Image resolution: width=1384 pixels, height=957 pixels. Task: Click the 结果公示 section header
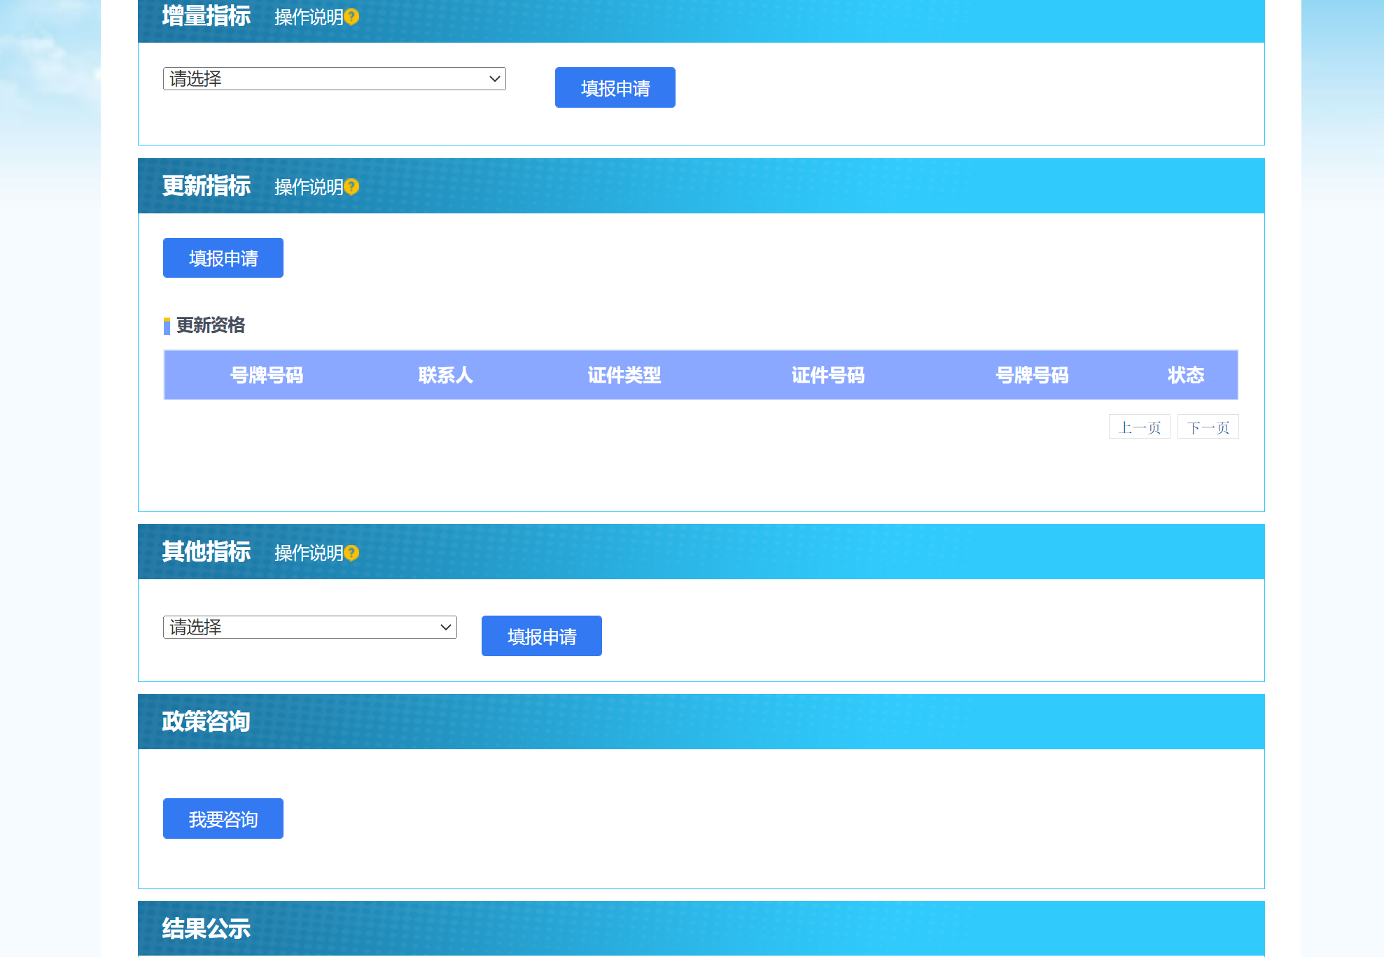point(206,929)
